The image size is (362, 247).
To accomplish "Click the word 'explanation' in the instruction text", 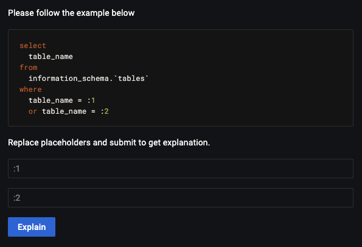I will coord(185,142).
